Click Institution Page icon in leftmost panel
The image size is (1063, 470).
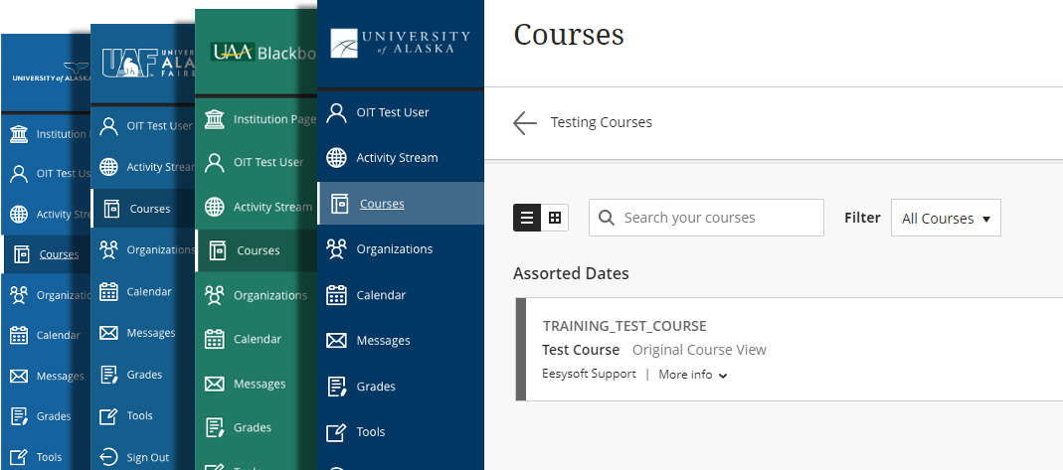point(19,134)
